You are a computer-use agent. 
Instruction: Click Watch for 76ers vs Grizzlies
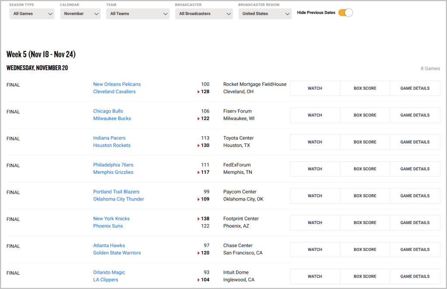[x=315, y=169]
